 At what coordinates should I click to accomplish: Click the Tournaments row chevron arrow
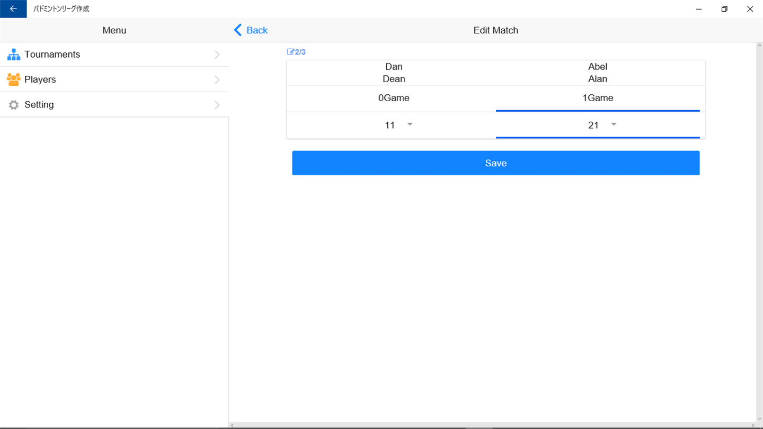(x=217, y=55)
